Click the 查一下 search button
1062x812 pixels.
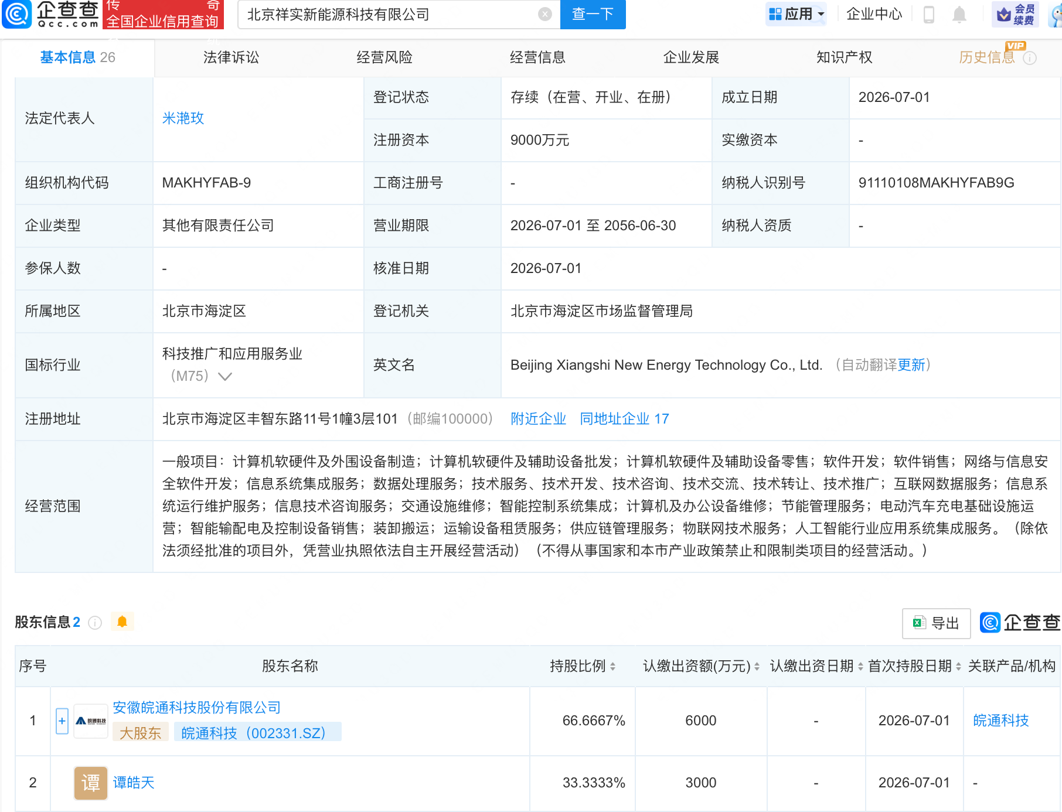point(593,14)
